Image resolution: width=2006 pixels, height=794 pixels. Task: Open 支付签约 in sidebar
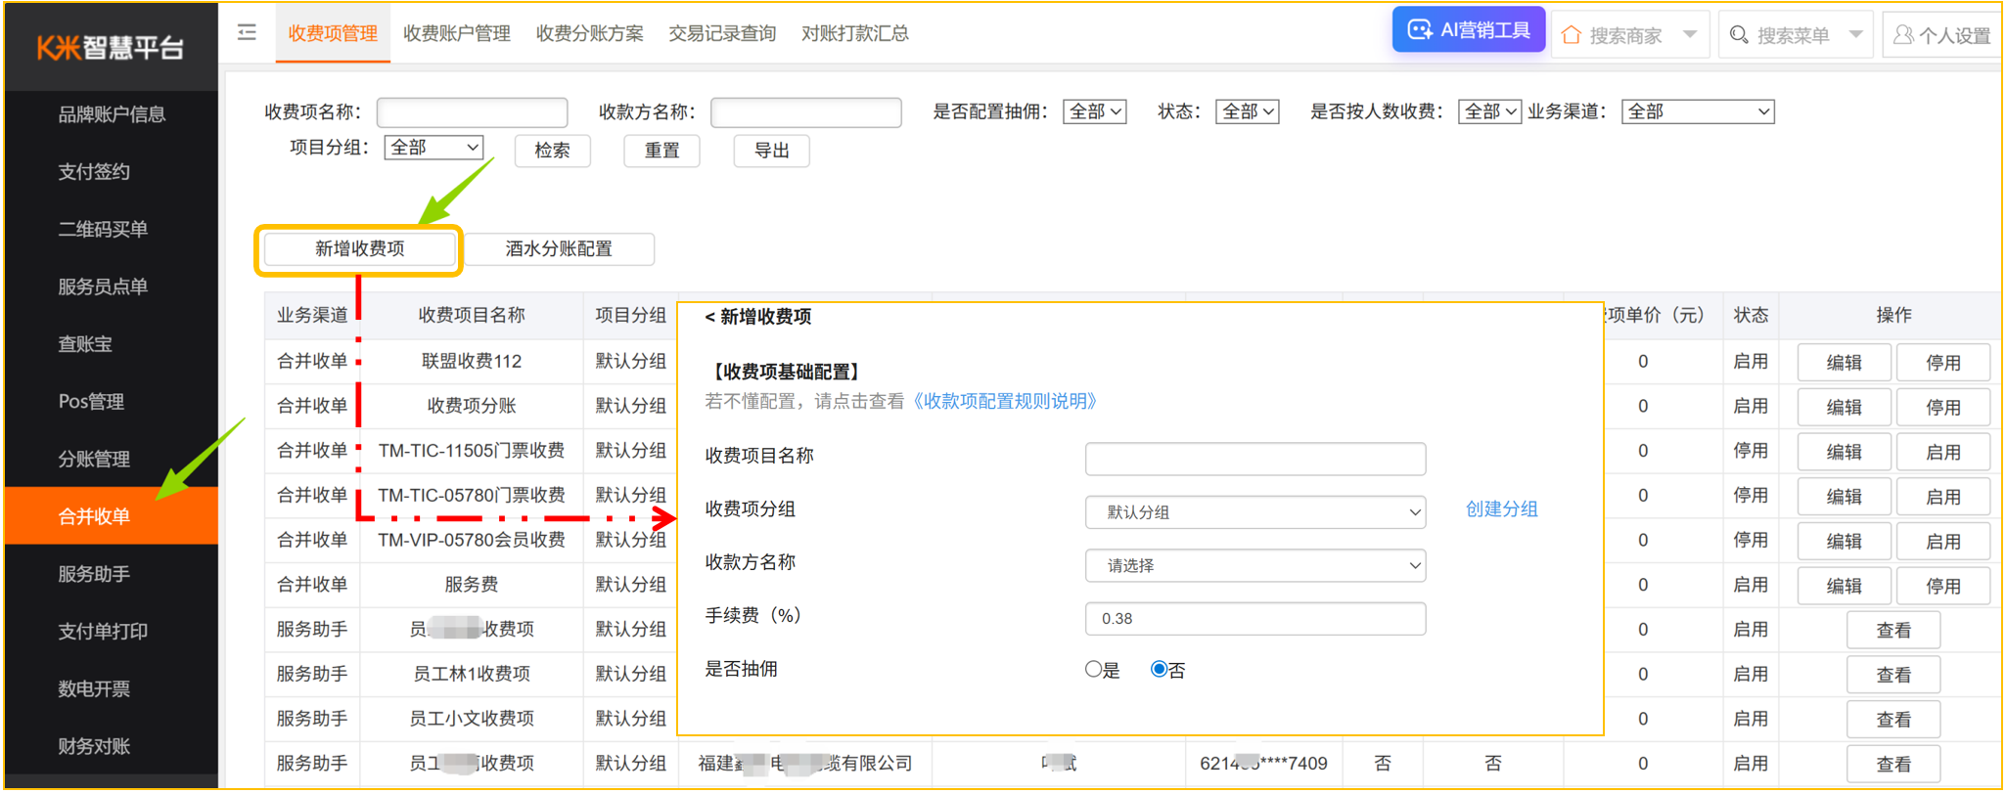click(112, 172)
